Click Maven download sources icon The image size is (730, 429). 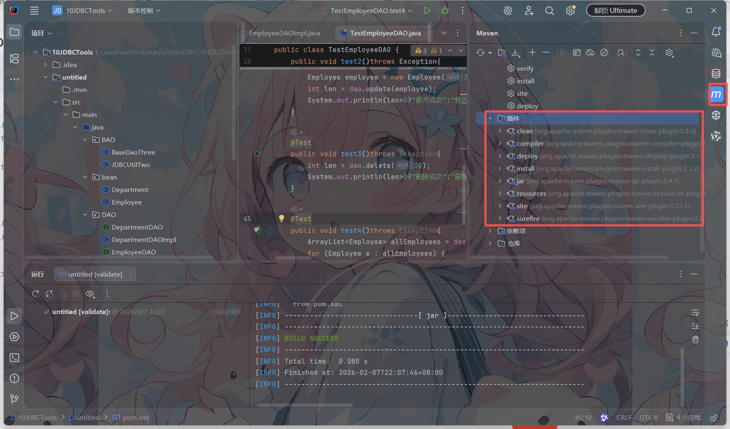coord(516,53)
